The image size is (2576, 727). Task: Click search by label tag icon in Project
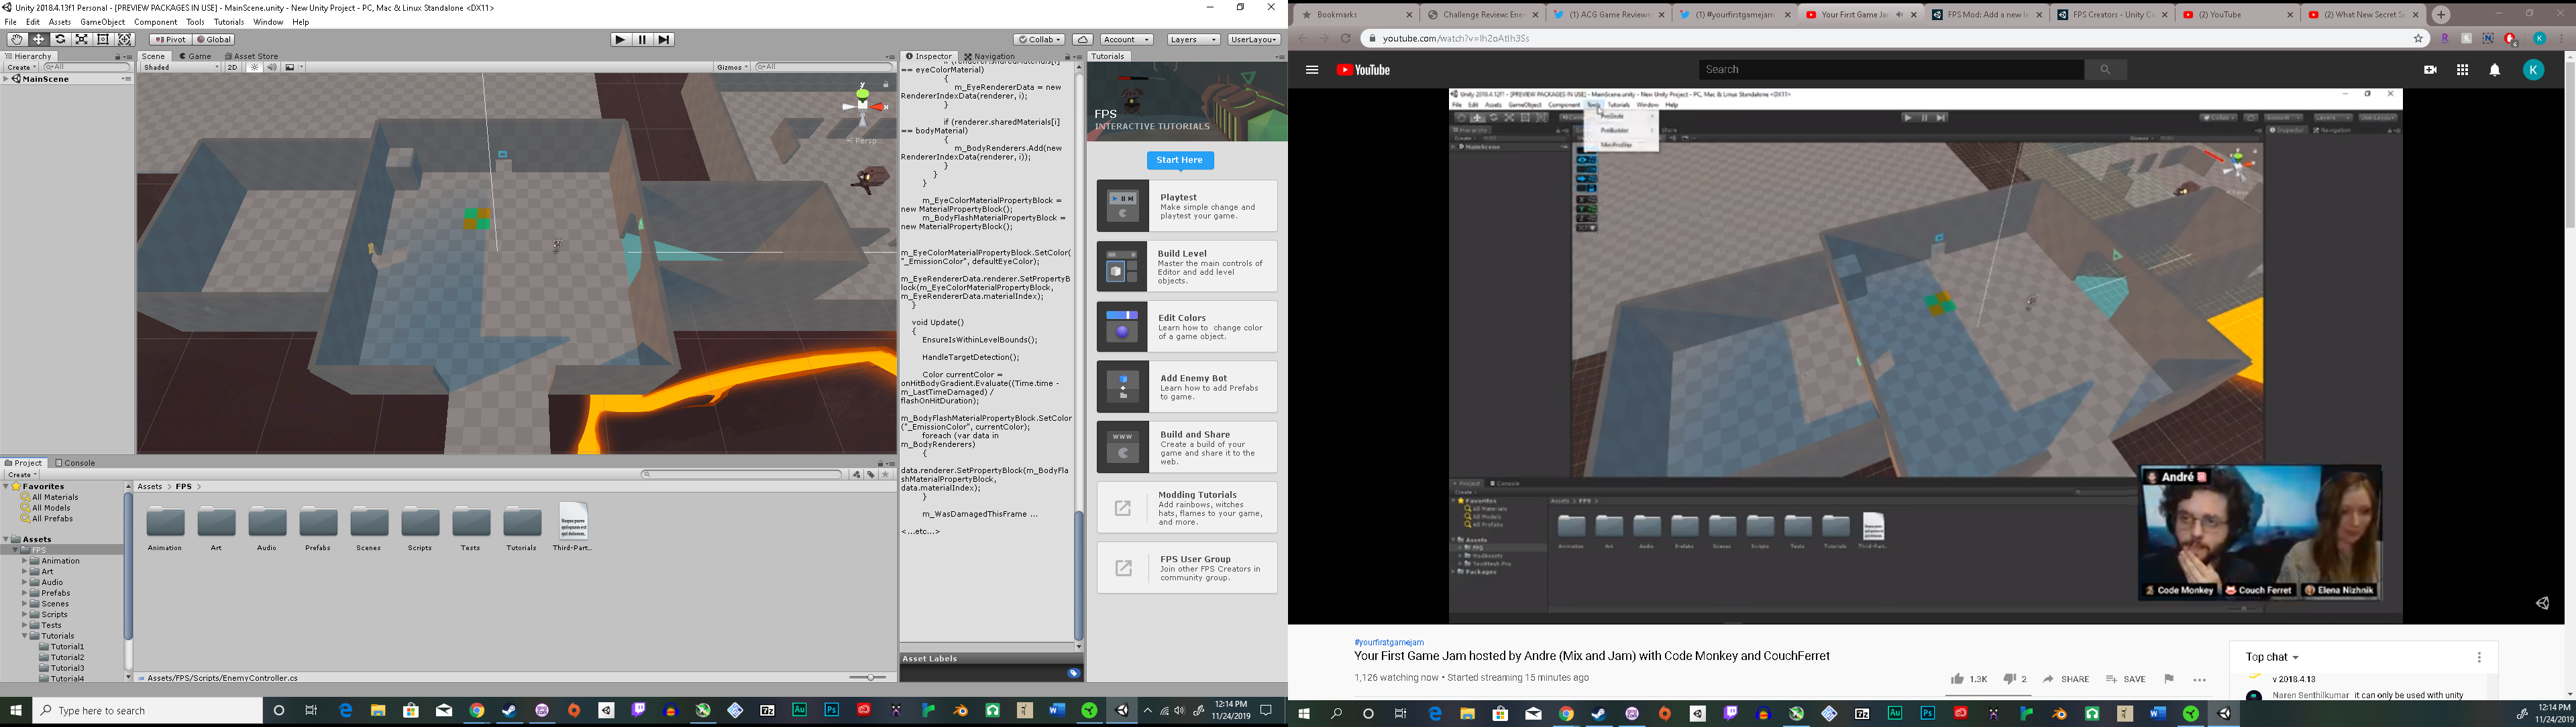click(x=871, y=474)
